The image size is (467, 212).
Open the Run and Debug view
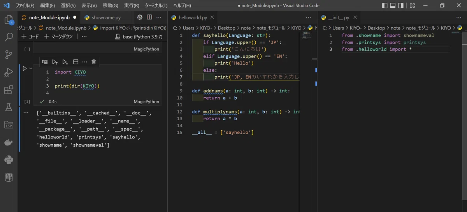click(9, 72)
